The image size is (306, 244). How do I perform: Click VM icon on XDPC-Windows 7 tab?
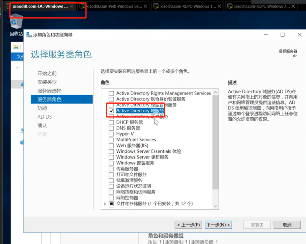point(230,7)
